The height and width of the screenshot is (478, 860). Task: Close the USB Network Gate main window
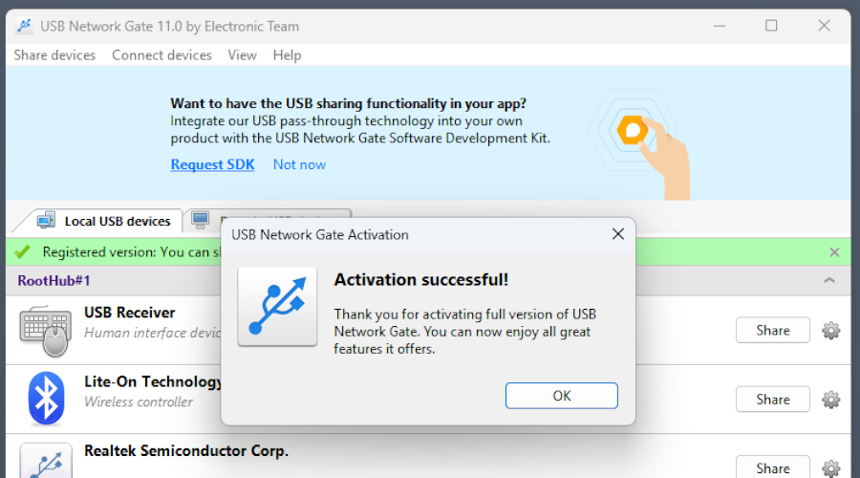(824, 26)
